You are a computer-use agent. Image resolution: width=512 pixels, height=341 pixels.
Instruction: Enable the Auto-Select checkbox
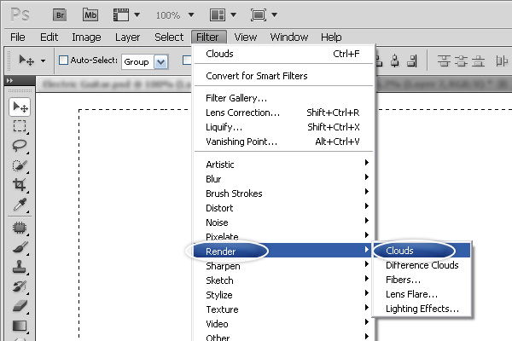tap(63, 60)
